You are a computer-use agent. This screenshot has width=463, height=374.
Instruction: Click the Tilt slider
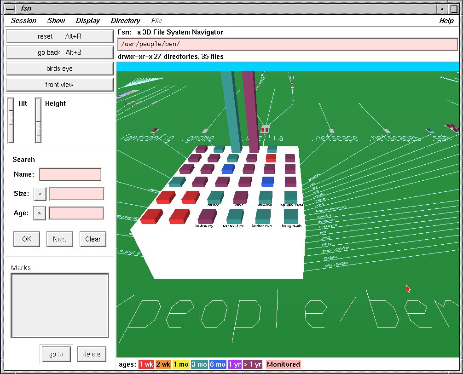(x=11, y=121)
